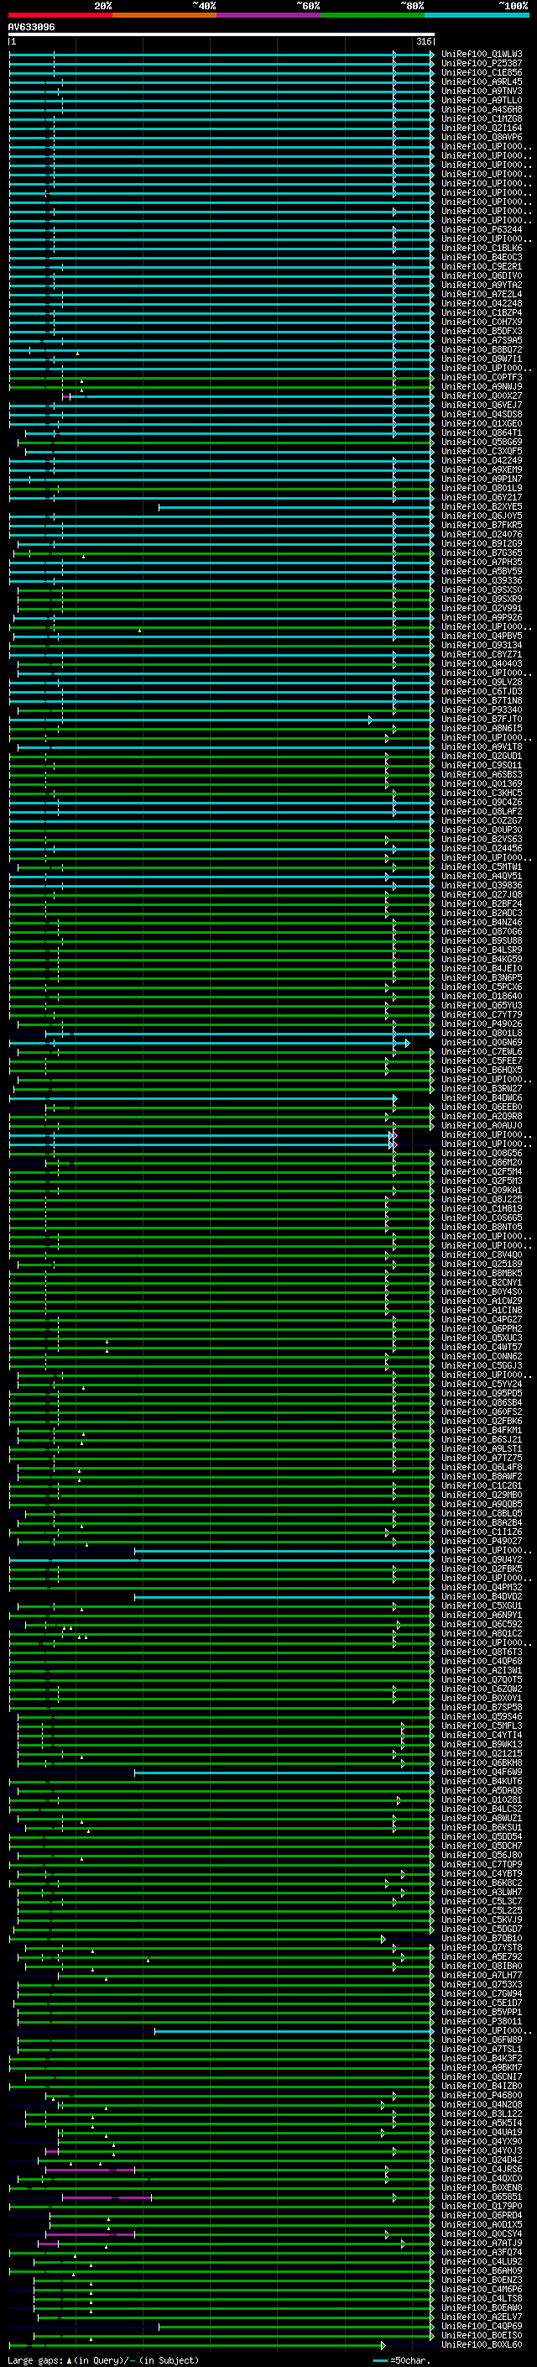Open hit UniRef100_A9TNV3
The image size is (537, 2367).
point(482,91)
